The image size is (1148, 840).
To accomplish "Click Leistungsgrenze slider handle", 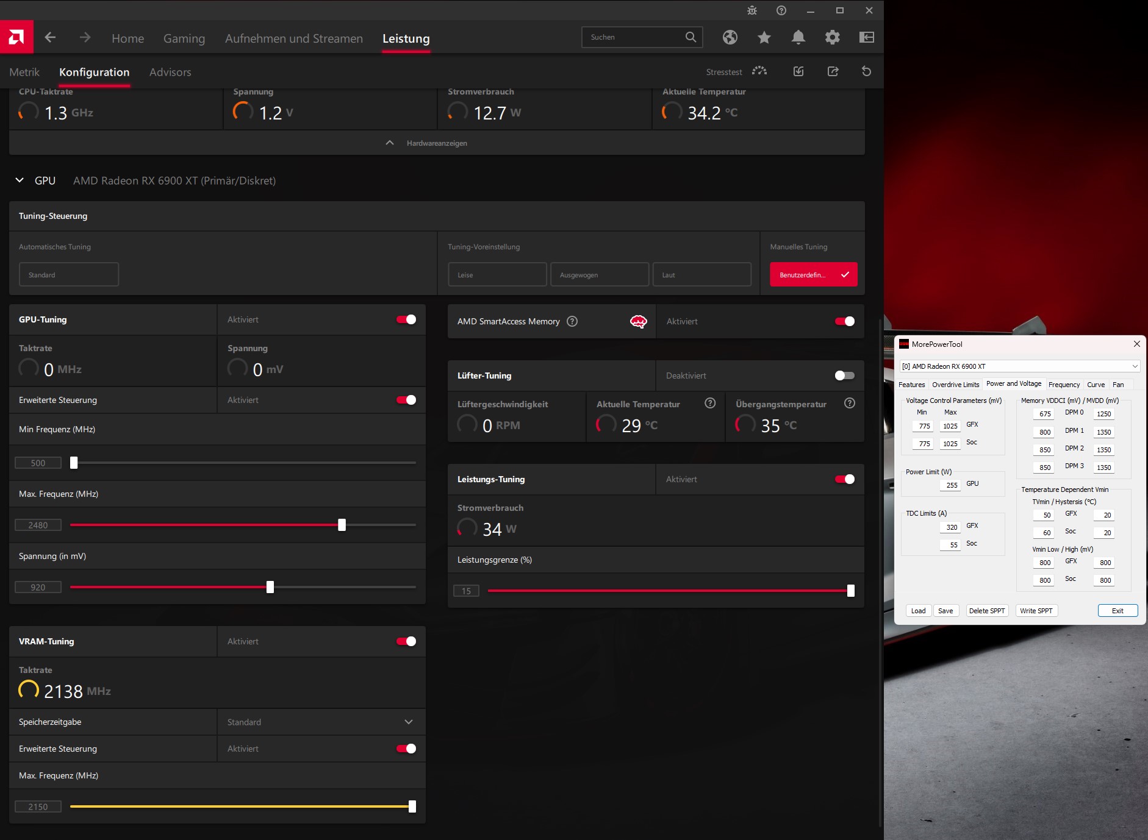I will tap(851, 591).
